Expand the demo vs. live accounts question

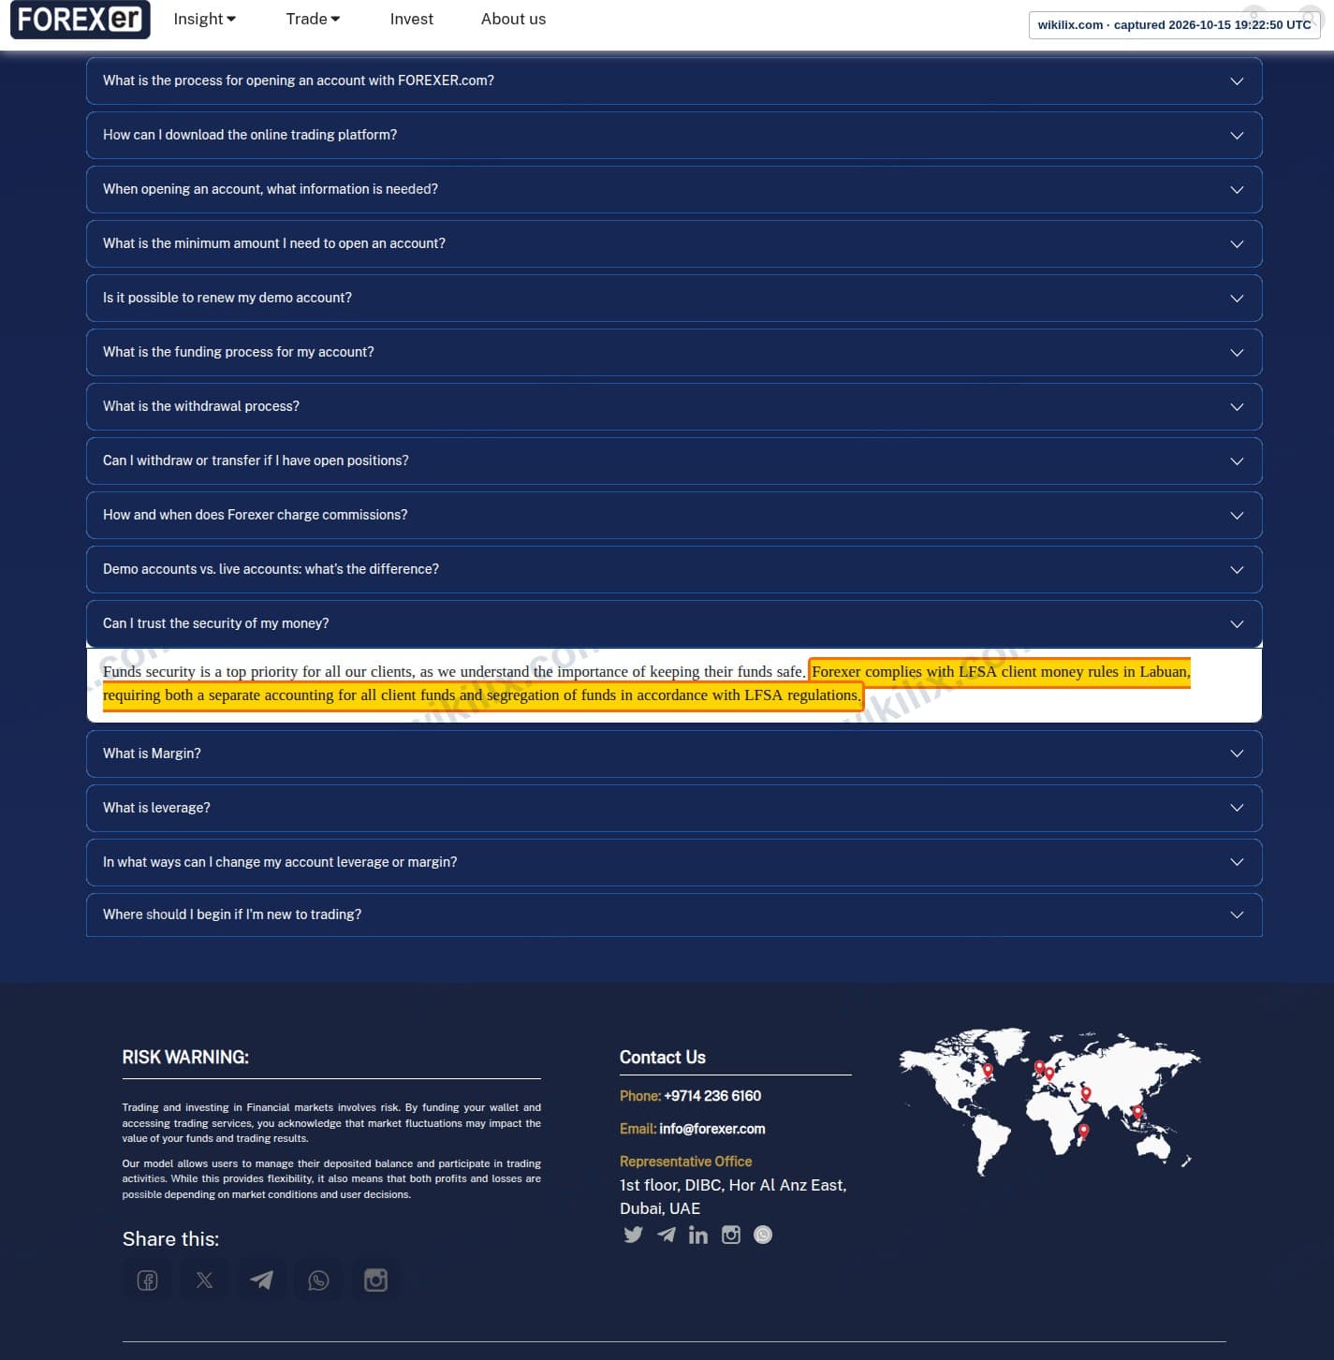click(674, 569)
